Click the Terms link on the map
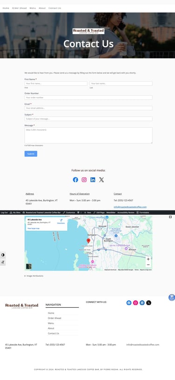175x380 pixels. point(137,270)
